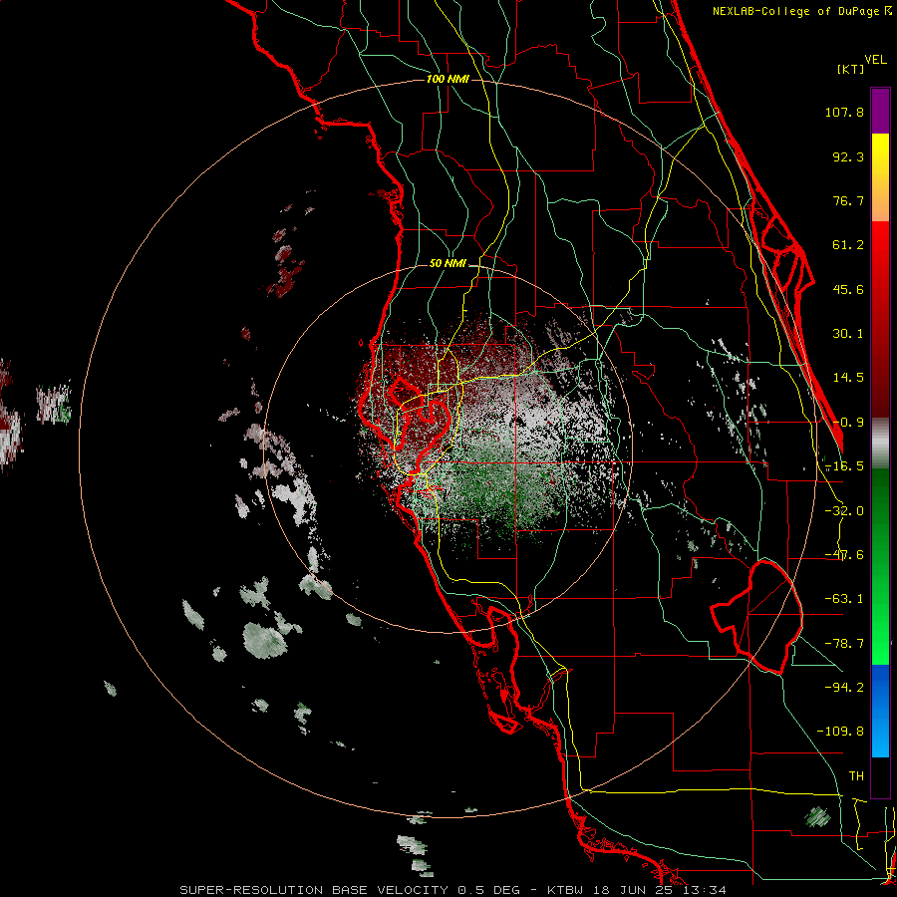897x897 pixels.
Task: Select the -63.1 scale value
Action: point(844,599)
